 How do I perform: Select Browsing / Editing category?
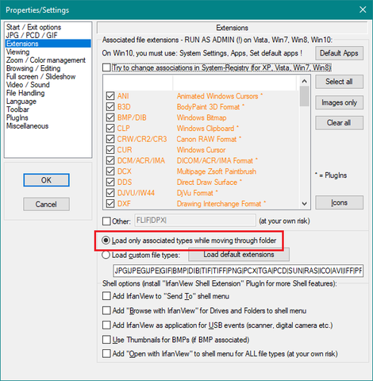[x=33, y=68]
